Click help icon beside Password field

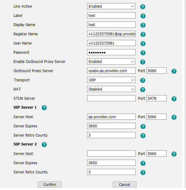143,53
